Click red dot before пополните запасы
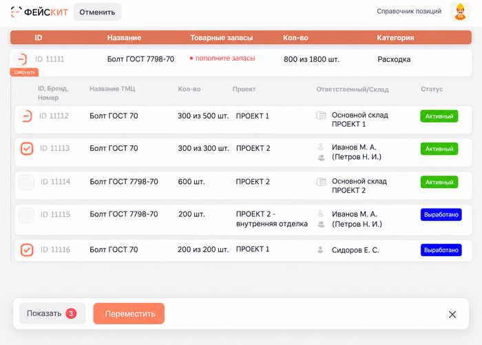 191,58
